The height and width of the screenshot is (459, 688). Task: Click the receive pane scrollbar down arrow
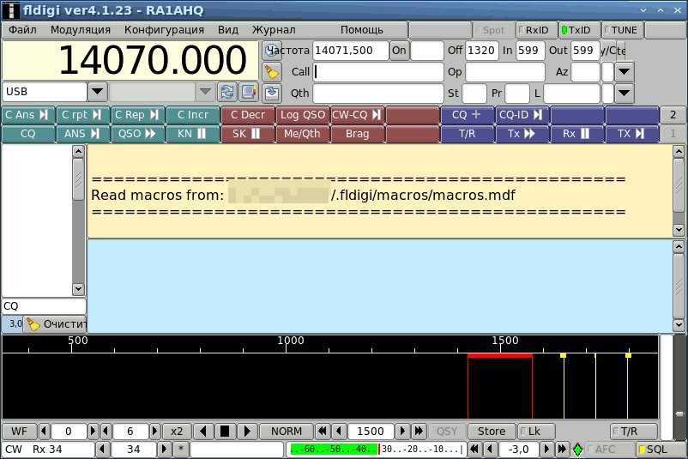(679, 230)
